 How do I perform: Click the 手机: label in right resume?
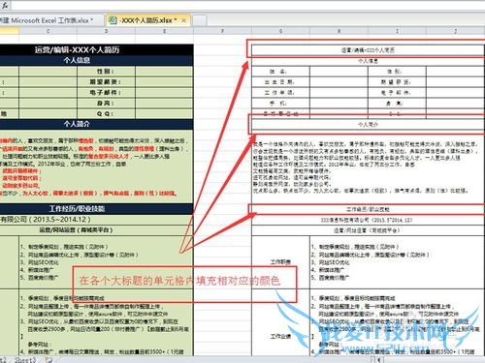tap(280, 104)
